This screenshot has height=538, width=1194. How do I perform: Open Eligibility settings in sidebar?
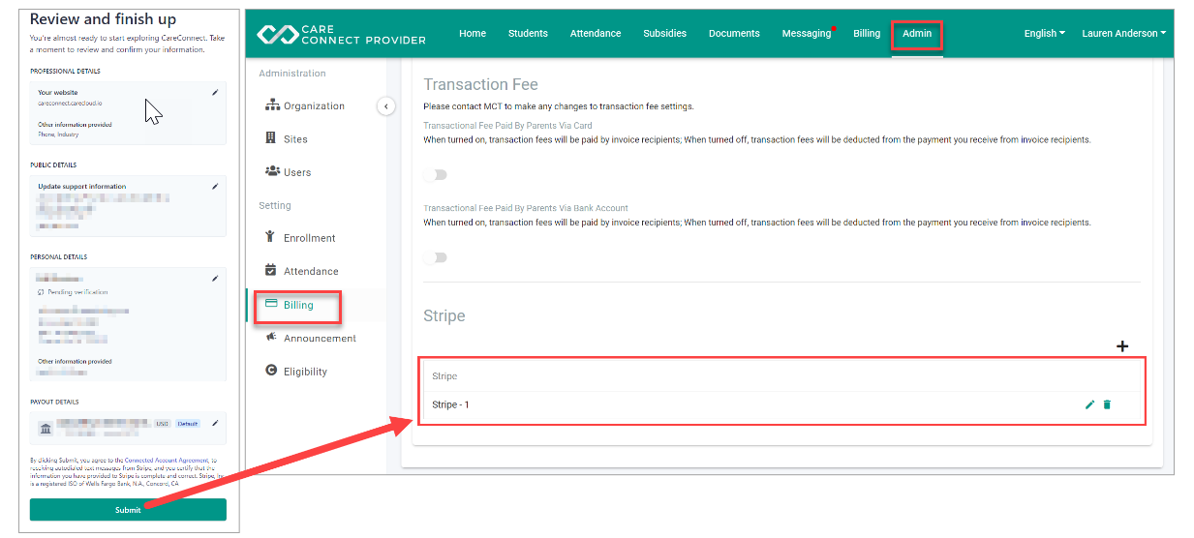point(296,372)
